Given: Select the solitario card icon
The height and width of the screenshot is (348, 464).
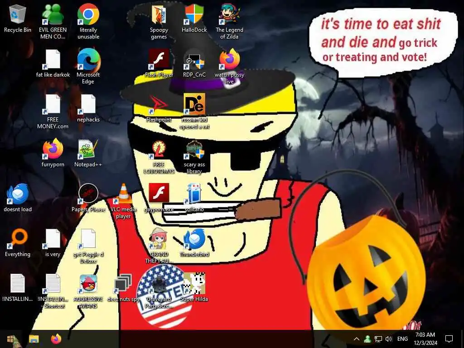Looking at the screenshot, I should [194, 198].
